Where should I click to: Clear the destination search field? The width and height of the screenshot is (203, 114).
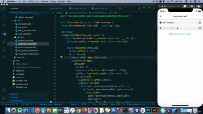click(x=200, y=28)
